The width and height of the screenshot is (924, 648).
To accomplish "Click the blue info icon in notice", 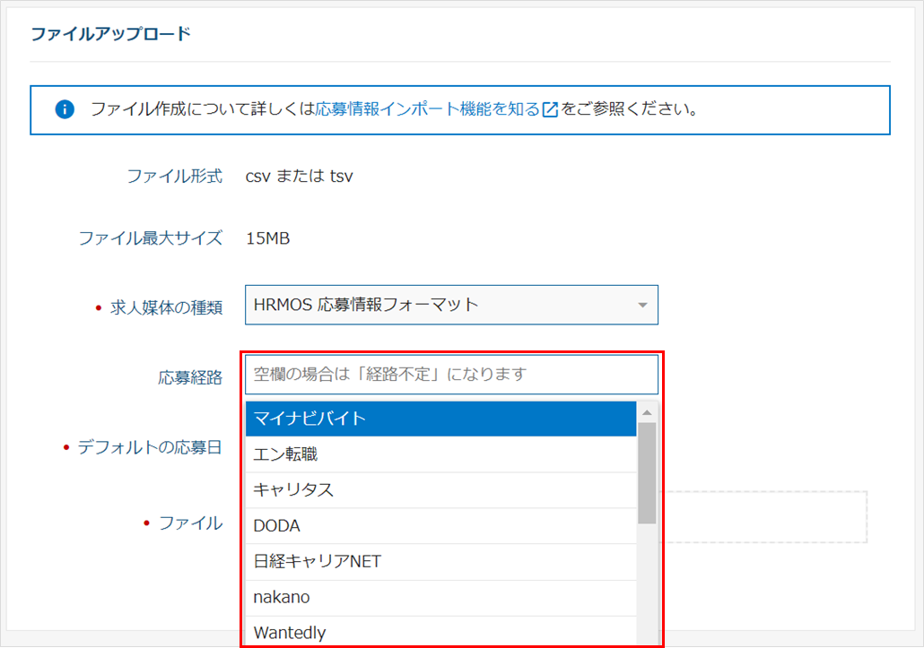I will pos(65,109).
